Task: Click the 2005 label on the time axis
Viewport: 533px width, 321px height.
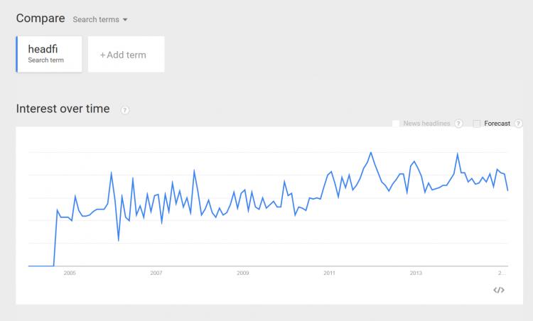Action: pyautogui.click(x=70, y=273)
